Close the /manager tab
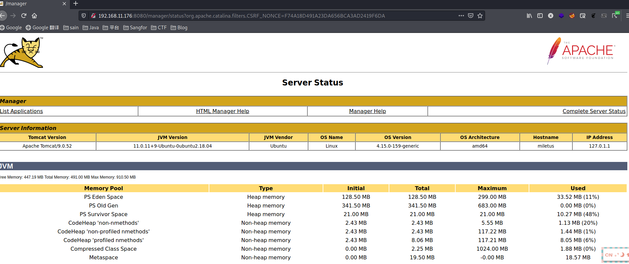 coord(64,4)
